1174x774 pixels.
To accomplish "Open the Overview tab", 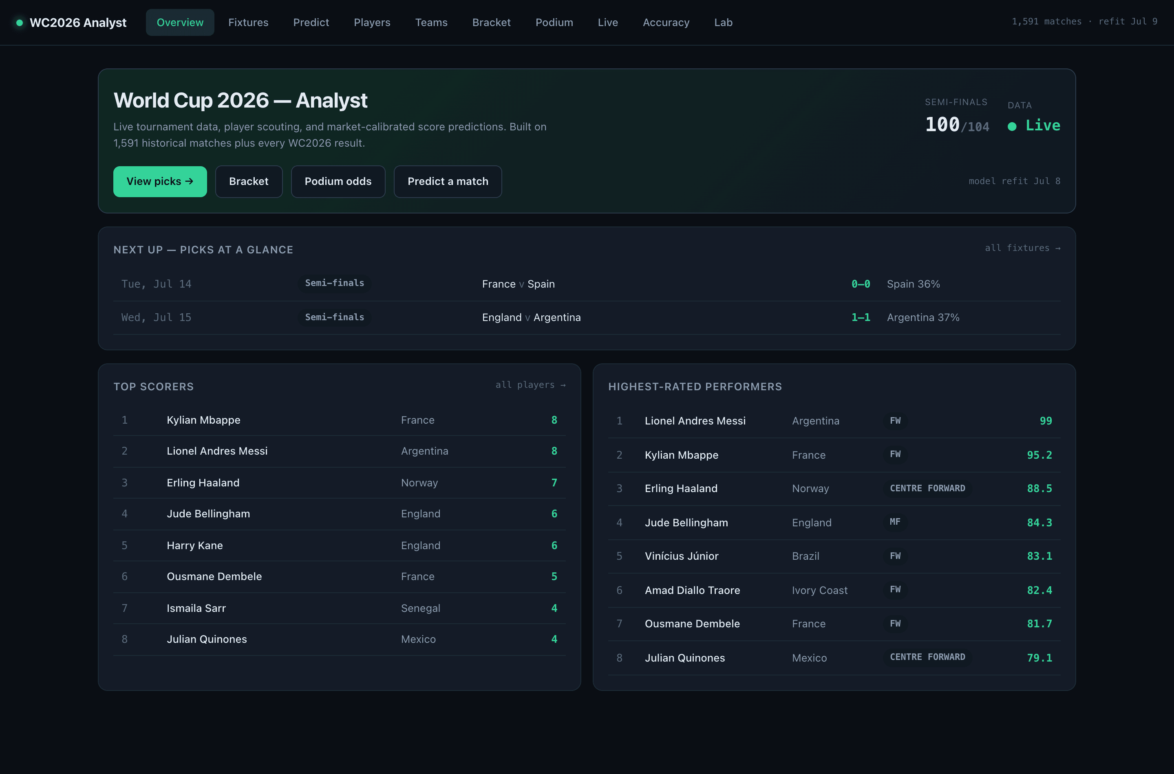I will 180,22.
